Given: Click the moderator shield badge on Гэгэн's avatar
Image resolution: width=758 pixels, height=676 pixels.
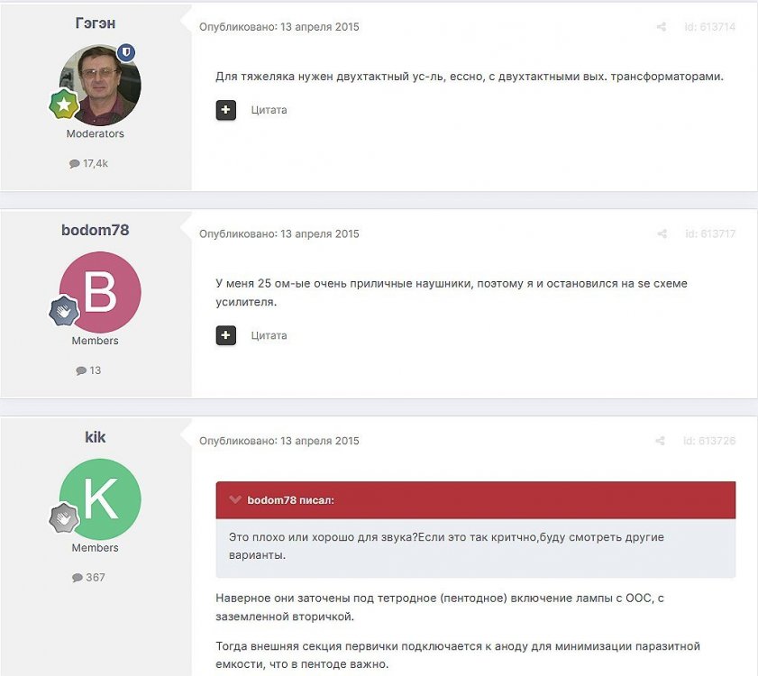Looking at the screenshot, I should [126, 52].
